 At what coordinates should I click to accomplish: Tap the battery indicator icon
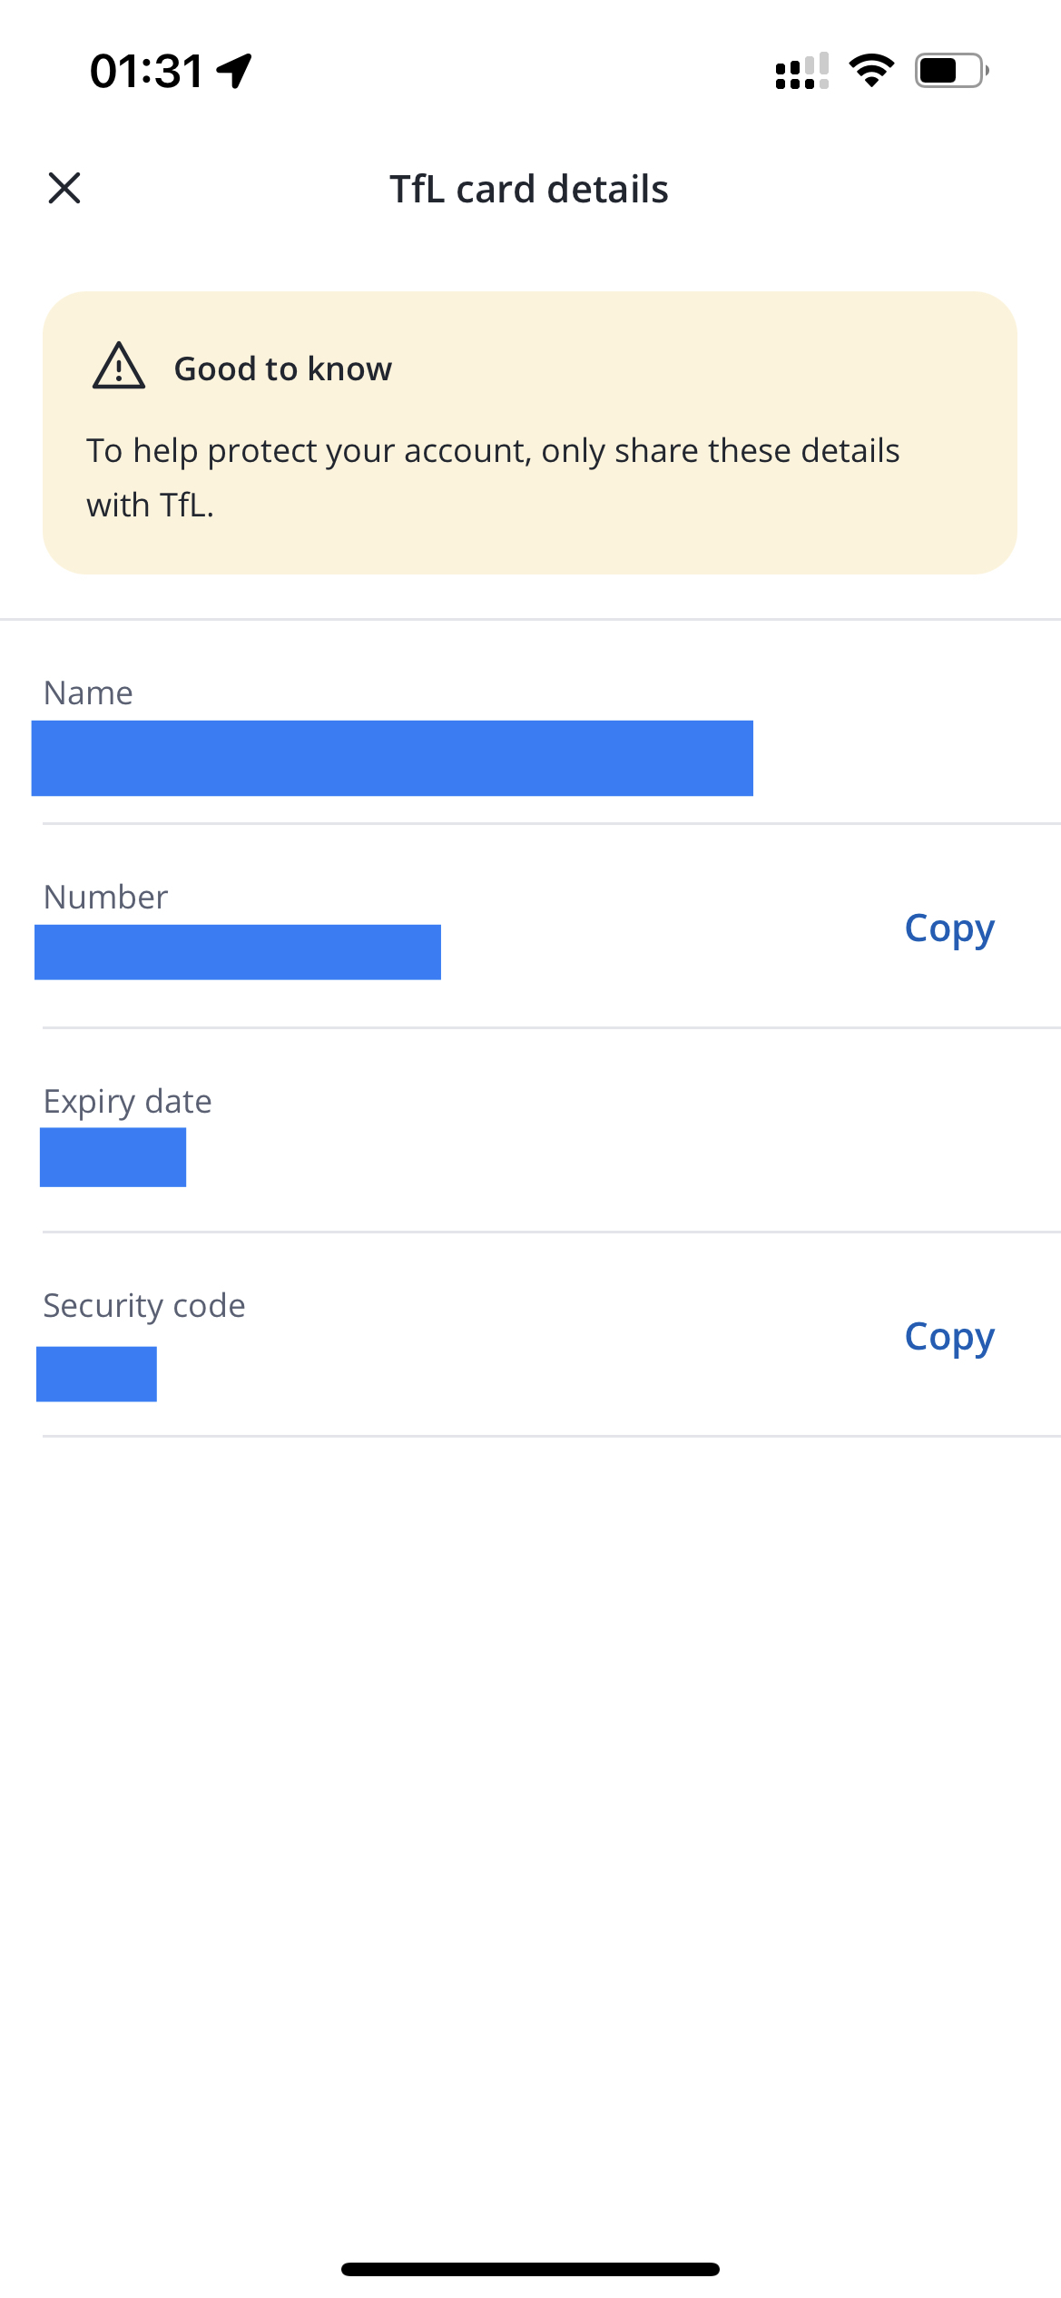pos(952,71)
